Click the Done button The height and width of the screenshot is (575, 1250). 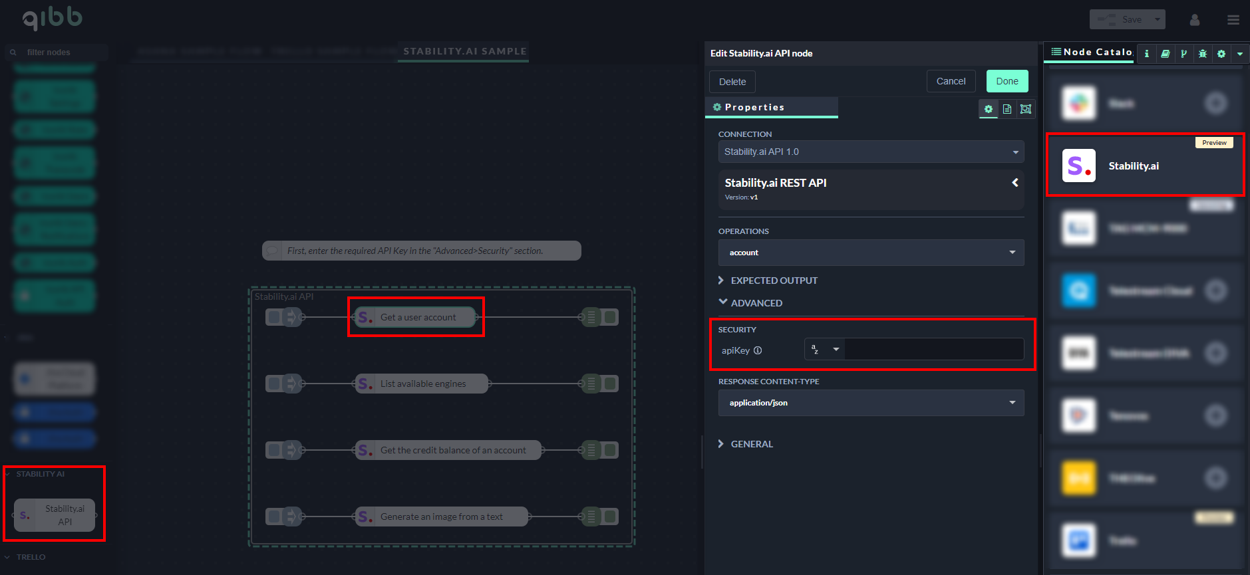1007,81
